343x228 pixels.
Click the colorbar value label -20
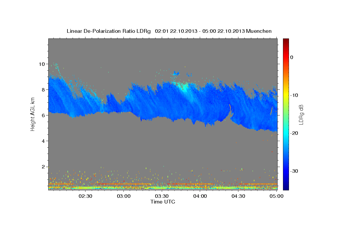[294, 133]
